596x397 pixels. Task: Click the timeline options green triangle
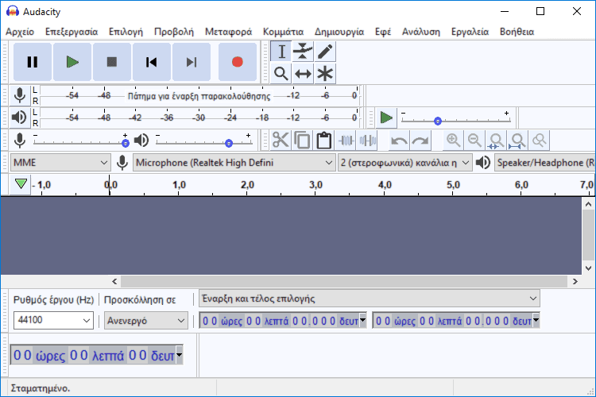click(x=21, y=184)
